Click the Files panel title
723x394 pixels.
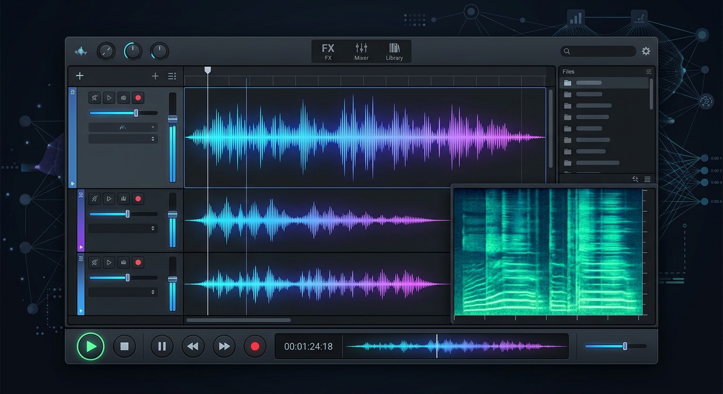[568, 72]
